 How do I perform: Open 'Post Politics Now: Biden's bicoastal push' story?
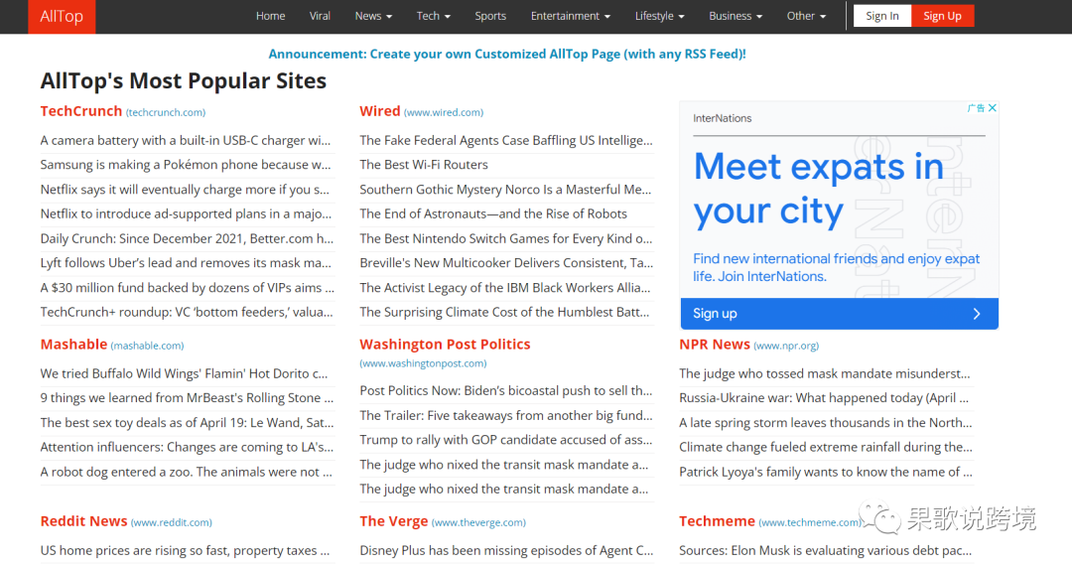(x=506, y=390)
